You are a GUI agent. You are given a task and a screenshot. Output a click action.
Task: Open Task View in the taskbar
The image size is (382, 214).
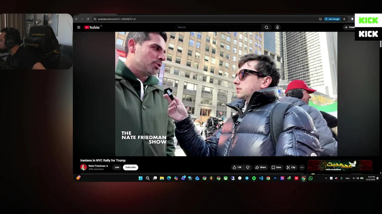pos(155,178)
